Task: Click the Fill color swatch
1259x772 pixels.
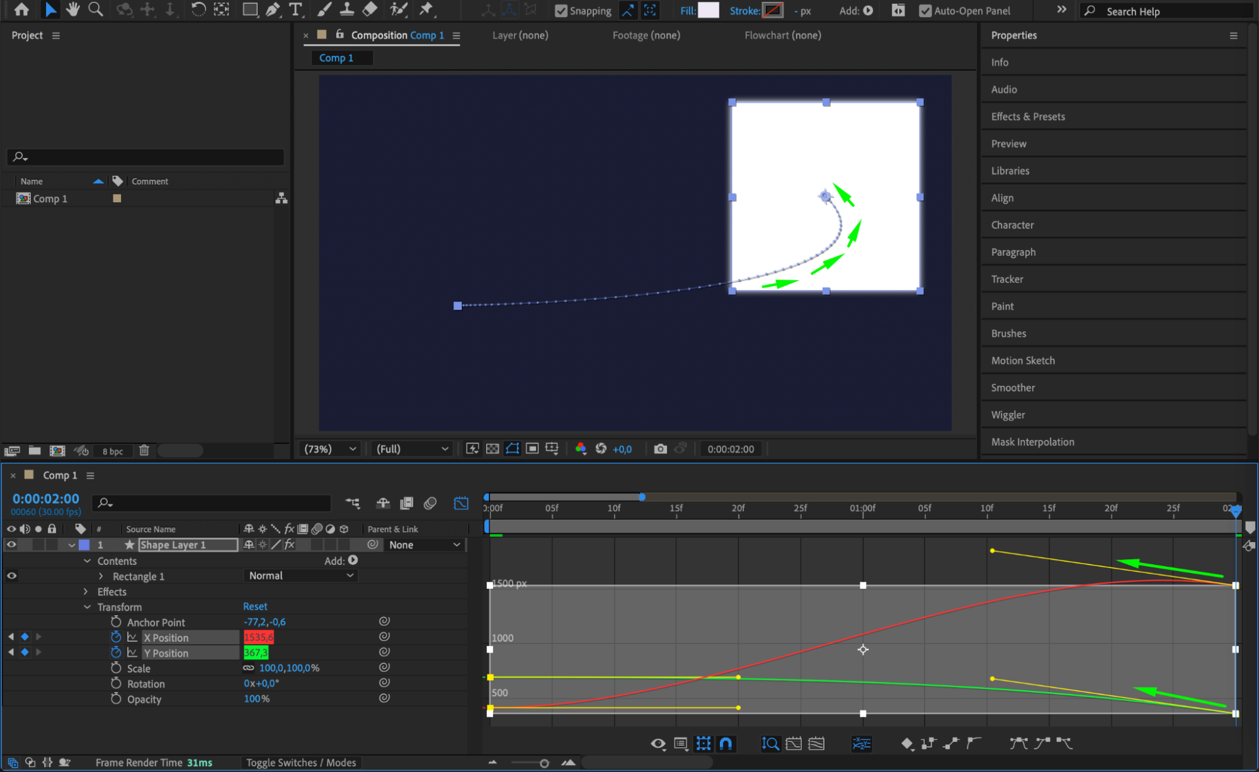Action: click(x=709, y=10)
